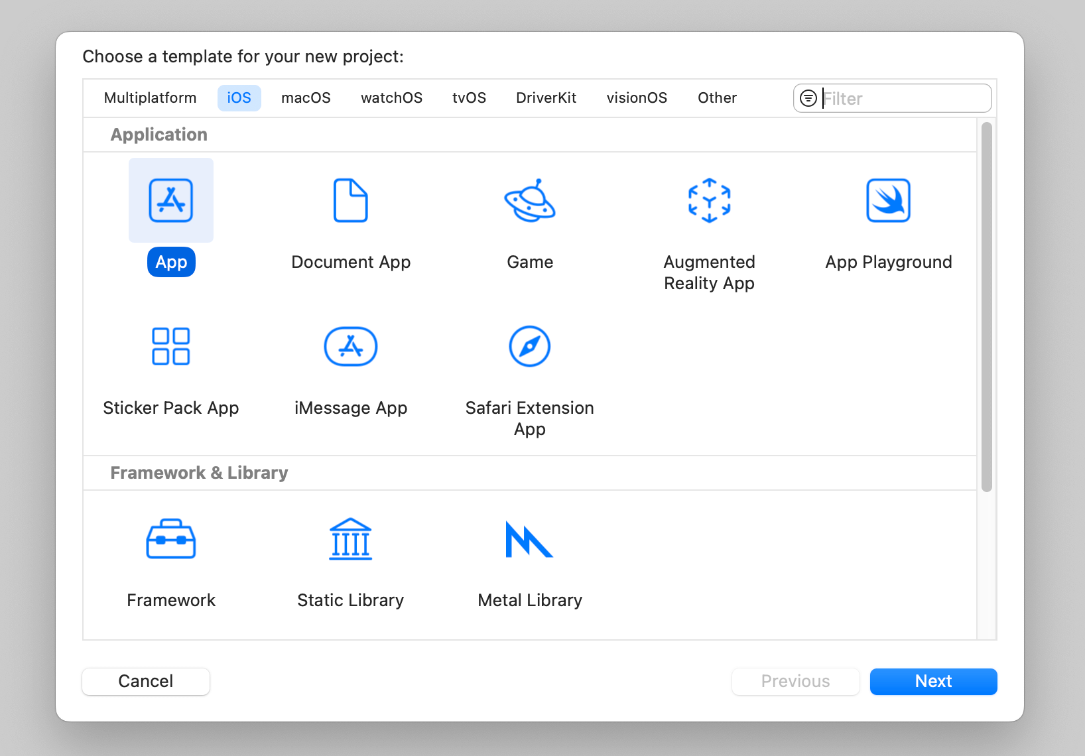Select the Safari Extension App compass icon
Image resolution: width=1085 pixels, height=756 pixels.
(x=530, y=346)
